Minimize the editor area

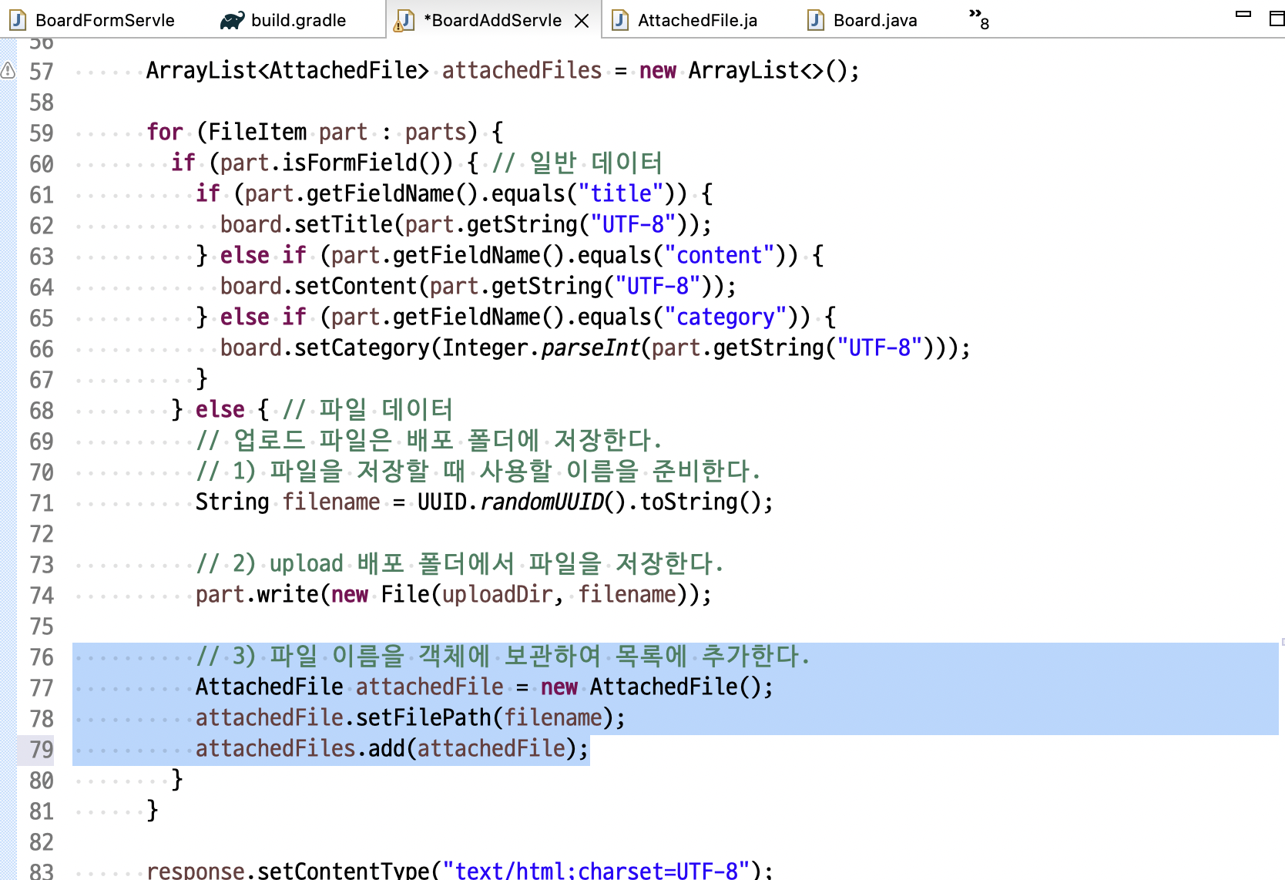click(1243, 14)
